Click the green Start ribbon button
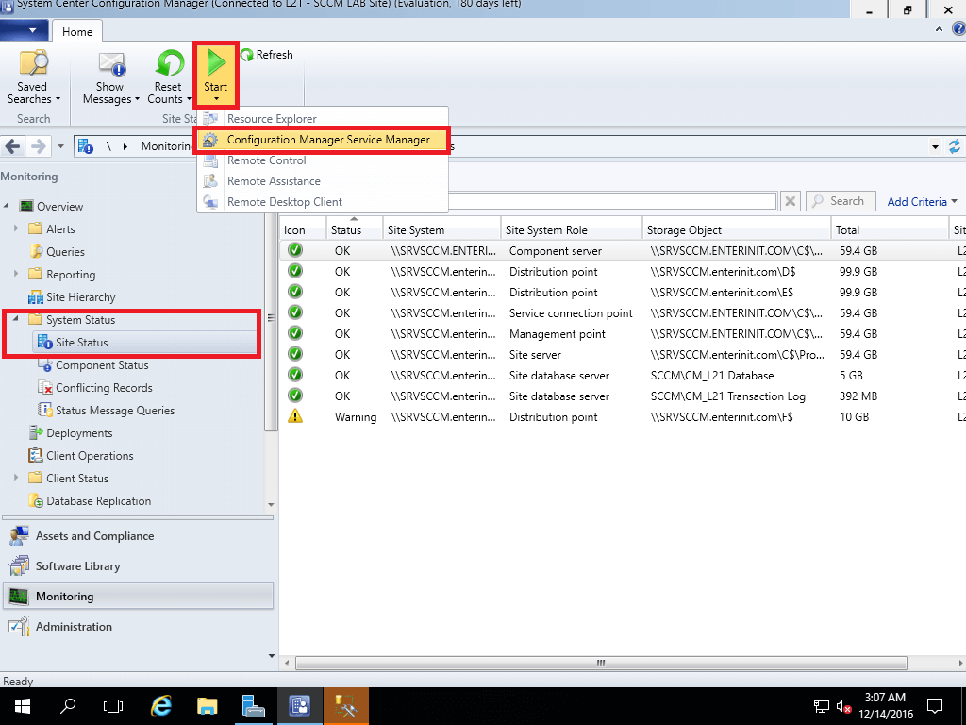This screenshot has height=725, width=966. coord(216,76)
